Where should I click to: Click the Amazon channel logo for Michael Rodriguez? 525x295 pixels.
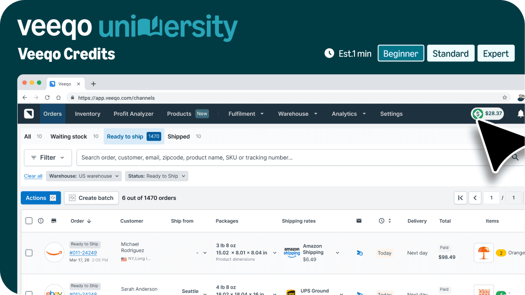[54, 252]
